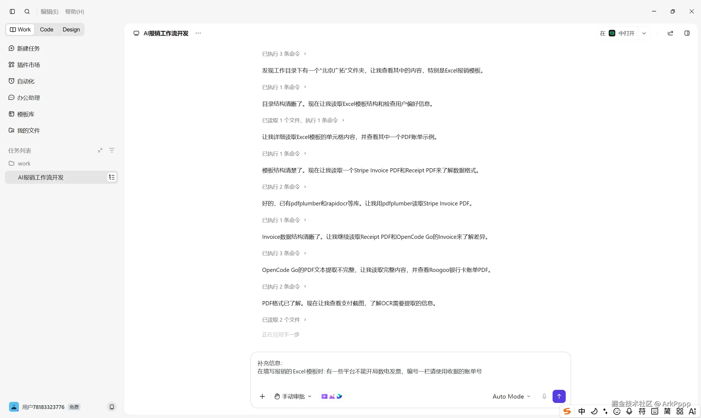This screenshot has height=418, width=701.
Task: Click the plugin icons group in input bar
Action: [332, 396]
